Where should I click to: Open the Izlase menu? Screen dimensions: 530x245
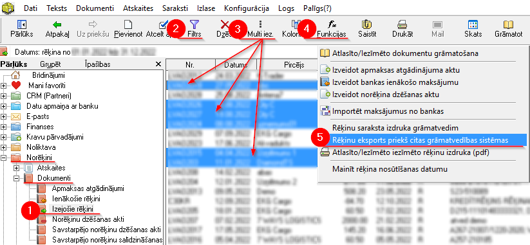click(206, 8)
